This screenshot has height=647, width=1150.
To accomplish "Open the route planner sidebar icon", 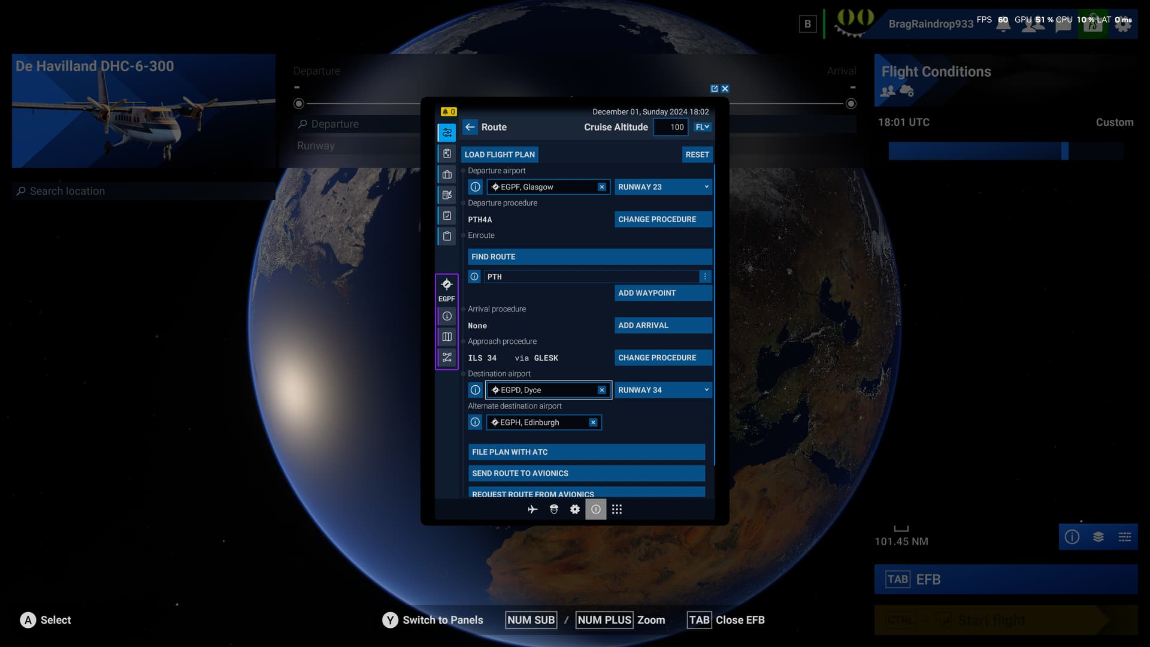I will [x=447, y=132].
